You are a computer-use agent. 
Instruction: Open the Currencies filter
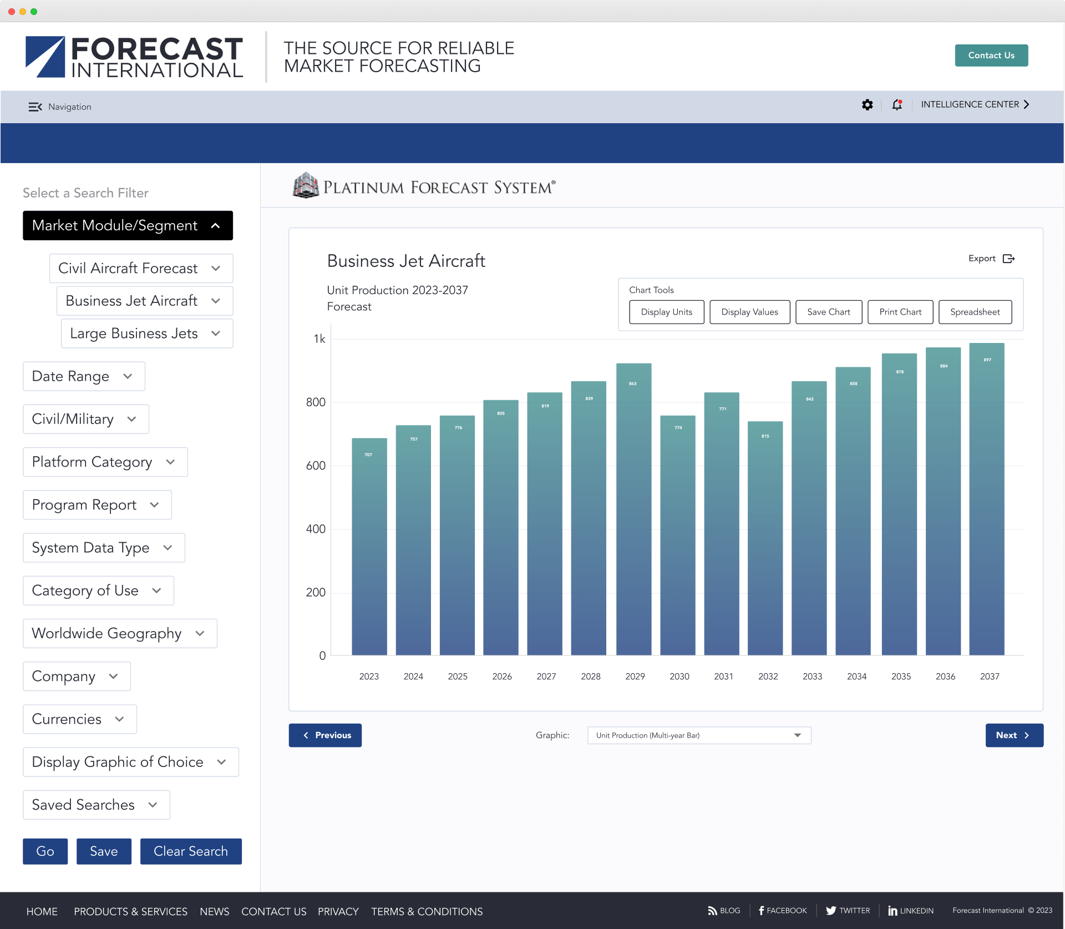click(80, 719)
